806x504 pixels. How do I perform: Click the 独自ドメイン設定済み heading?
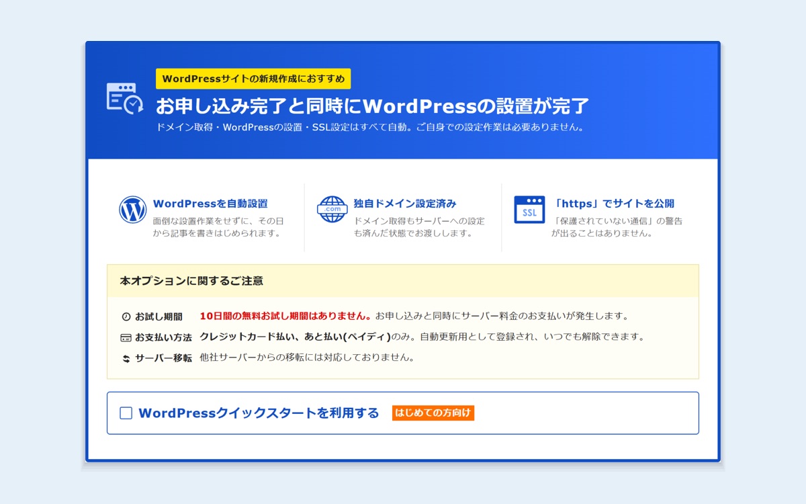coord(405,204)
